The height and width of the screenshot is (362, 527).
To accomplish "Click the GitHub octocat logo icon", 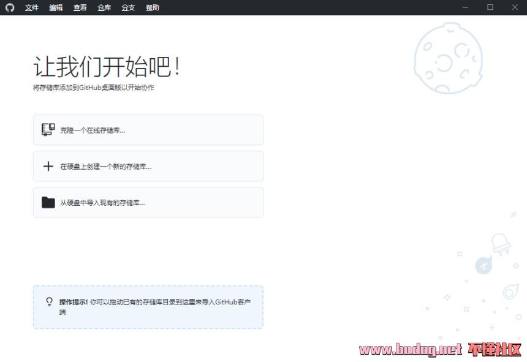I will tap(9, 7).
